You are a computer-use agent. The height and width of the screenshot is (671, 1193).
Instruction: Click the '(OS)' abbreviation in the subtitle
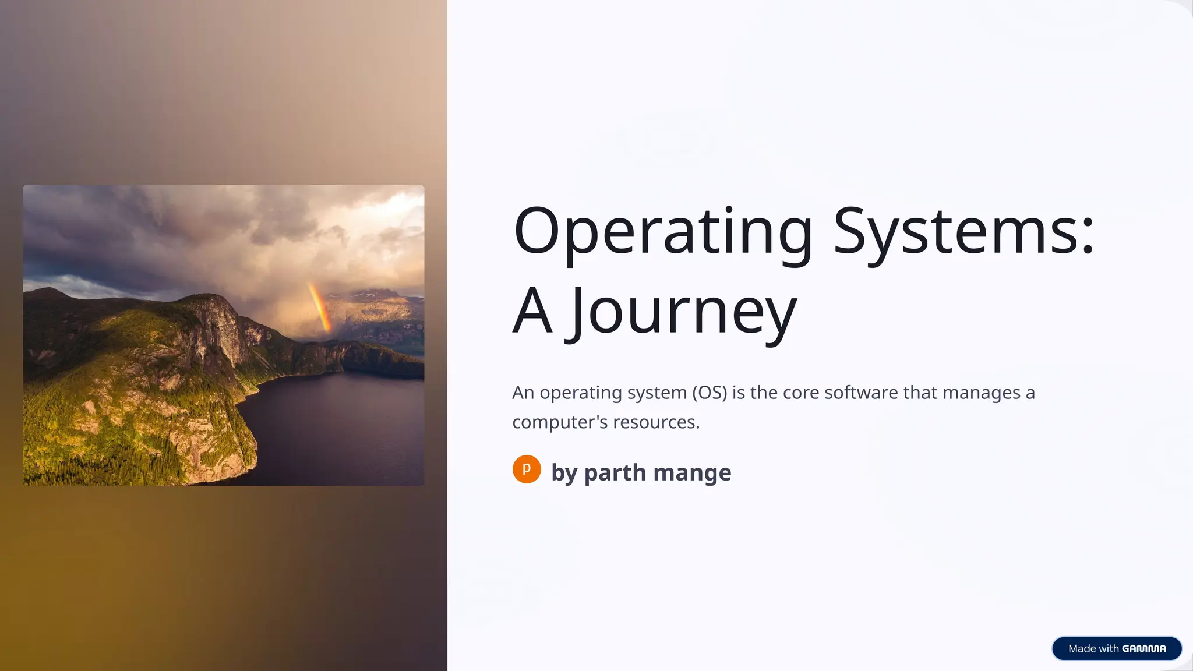tap(710, 393)
